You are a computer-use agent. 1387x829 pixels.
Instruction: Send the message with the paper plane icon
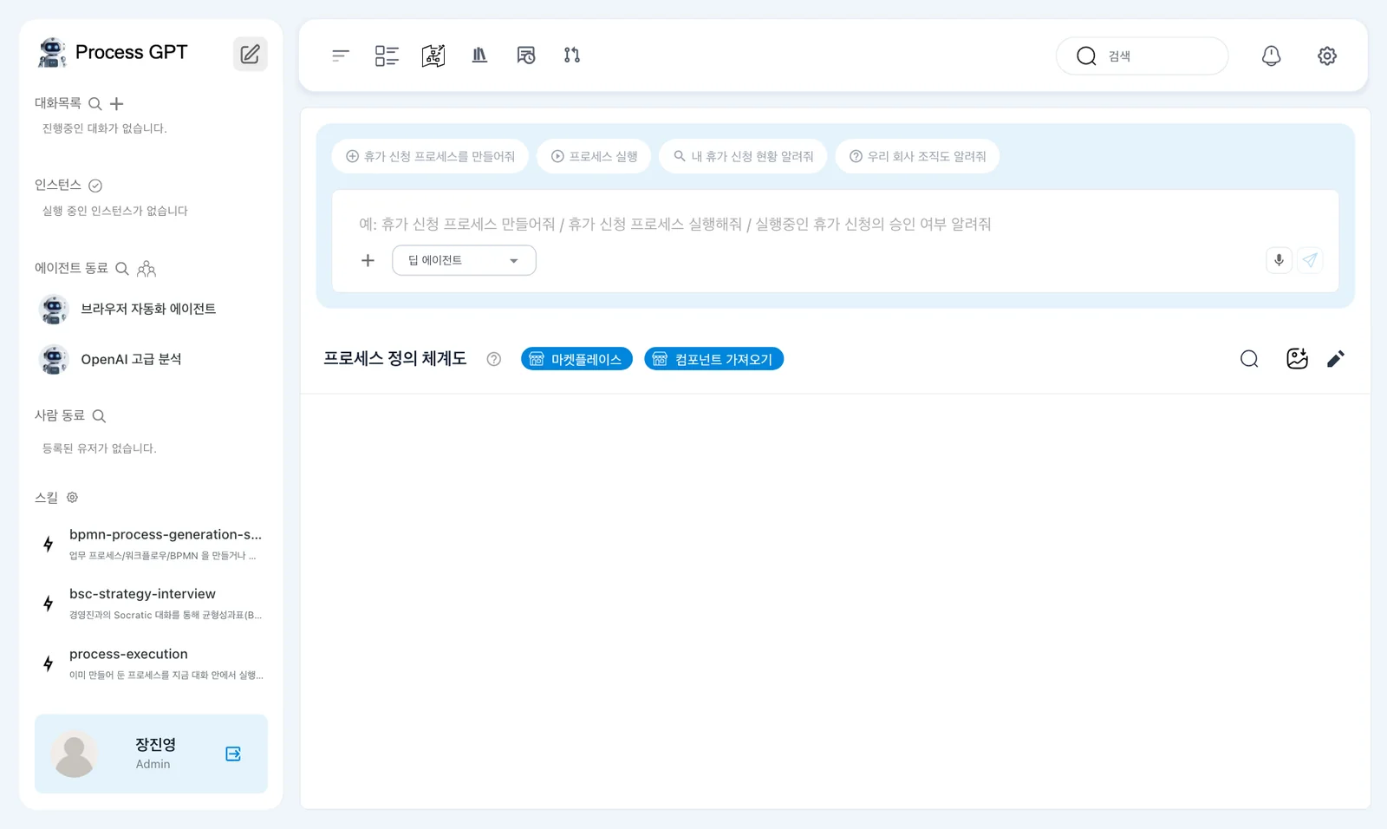pos(1310,260)
